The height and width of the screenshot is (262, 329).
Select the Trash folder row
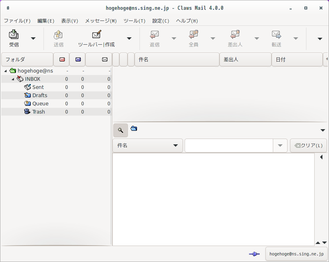[57, 112]
